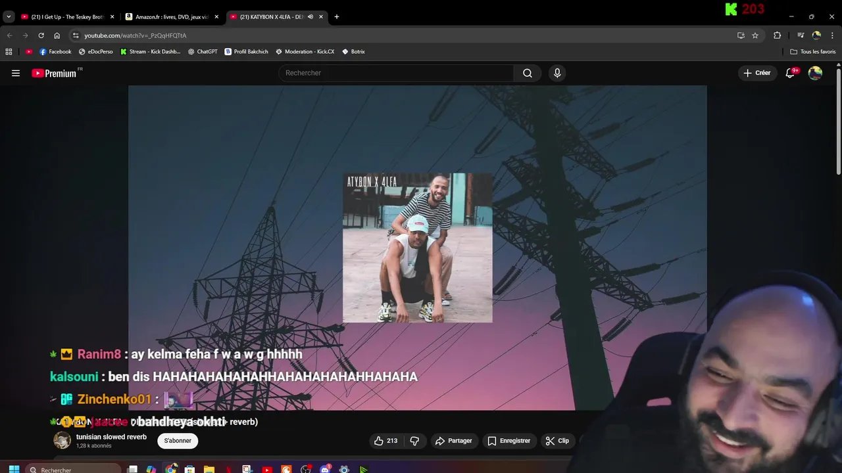Expand the Tous les favoris folder
The image size is (842, 473).
pos(813,51)
